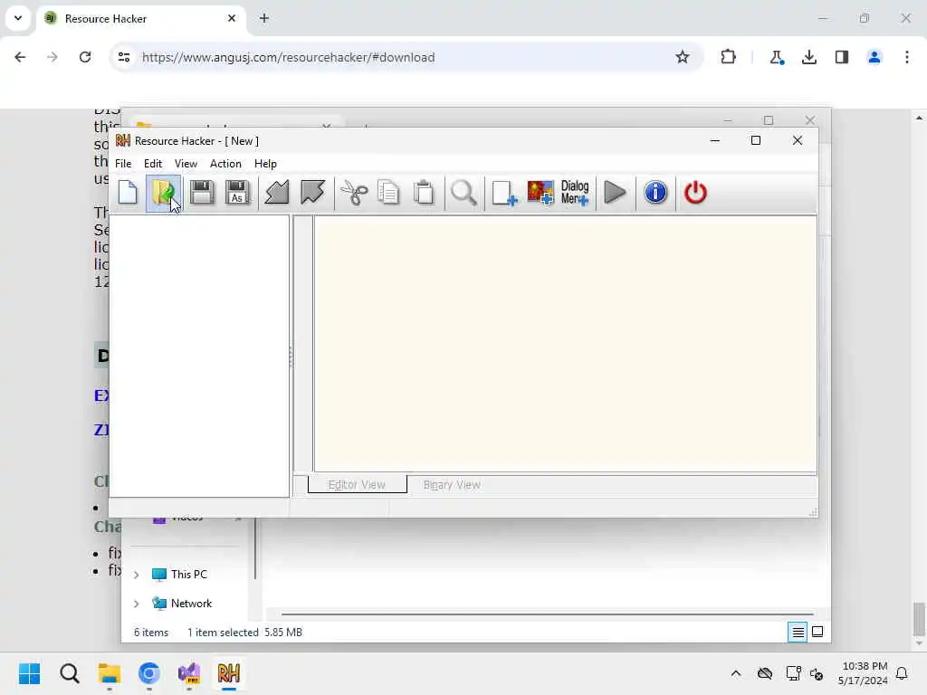This screenshot has height=695, width=927.
Task: Switch to the Editor View tab
Action: [x=357, y=485]
